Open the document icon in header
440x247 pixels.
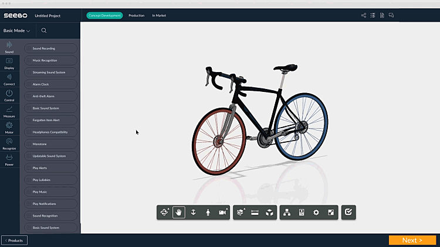[382, 15]
